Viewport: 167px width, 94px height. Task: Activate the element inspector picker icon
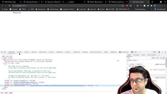click(x=2, y=52)
